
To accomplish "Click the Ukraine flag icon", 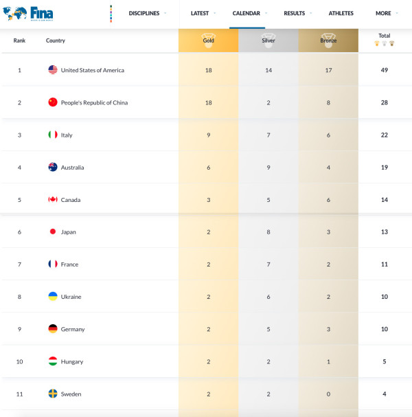I will click(53, 297).
